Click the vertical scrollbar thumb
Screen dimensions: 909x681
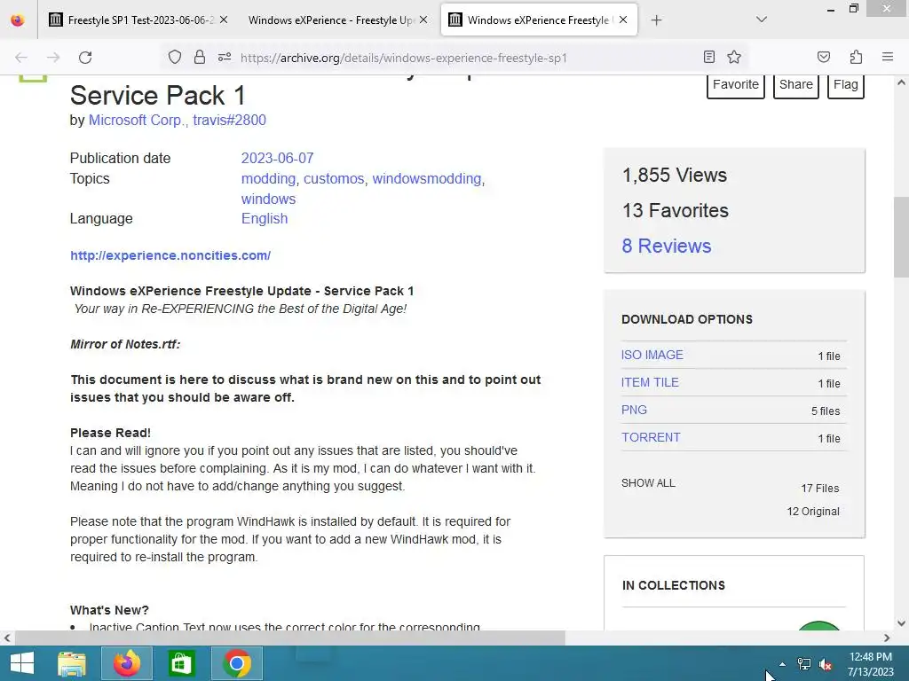click(901, 238)
